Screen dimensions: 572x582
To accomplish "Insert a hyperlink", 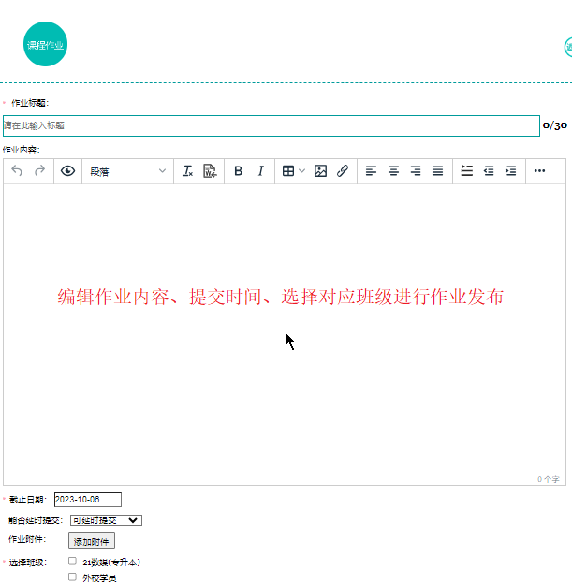I will coord(343,171).
